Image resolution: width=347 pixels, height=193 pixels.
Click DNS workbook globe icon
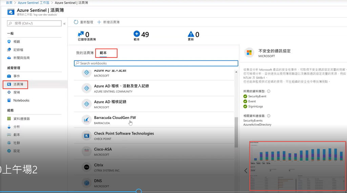pyautogui.click(x=86, y=183)
